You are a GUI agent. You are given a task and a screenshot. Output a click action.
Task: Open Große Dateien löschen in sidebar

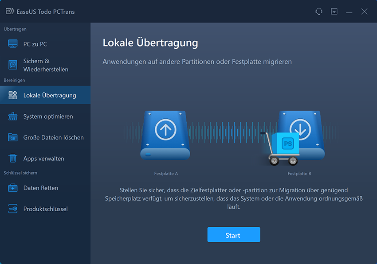tap(45, 137)
